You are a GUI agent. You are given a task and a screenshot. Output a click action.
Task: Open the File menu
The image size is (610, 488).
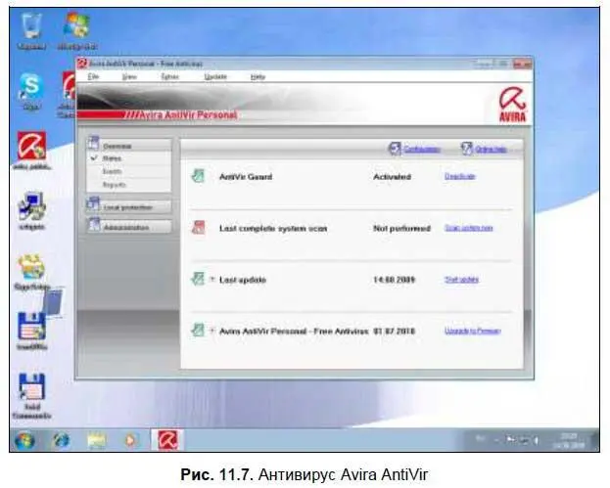(93, 76)
